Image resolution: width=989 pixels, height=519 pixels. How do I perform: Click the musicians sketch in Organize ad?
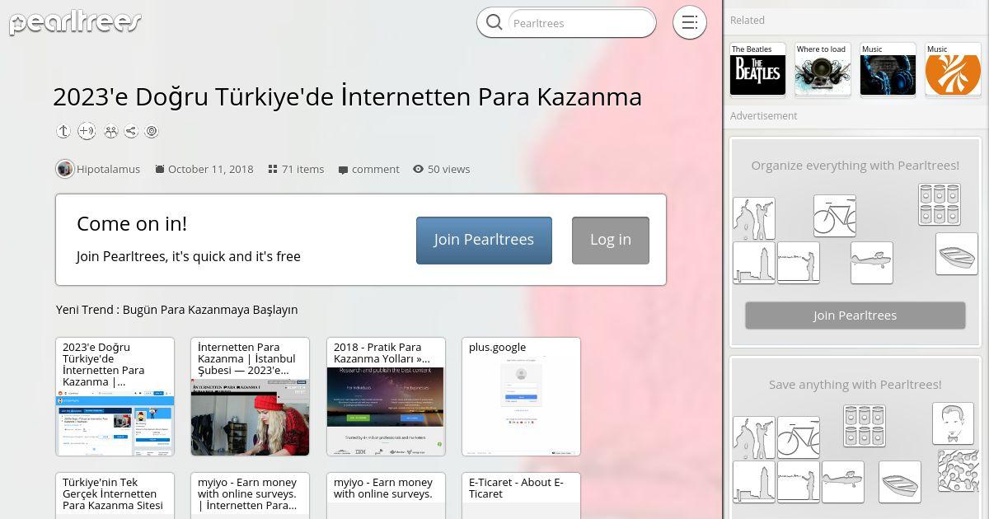click(x=754, y=218)
